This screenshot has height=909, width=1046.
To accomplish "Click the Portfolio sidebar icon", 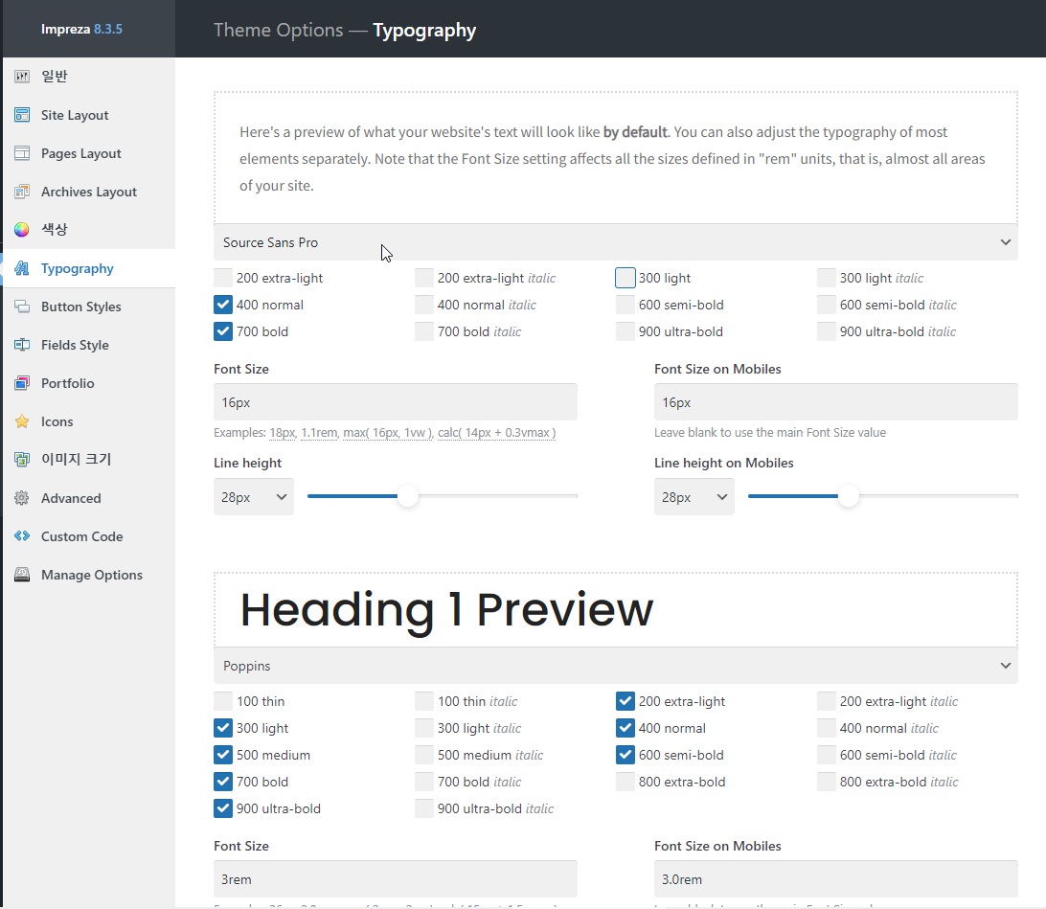I will [22, 383].
